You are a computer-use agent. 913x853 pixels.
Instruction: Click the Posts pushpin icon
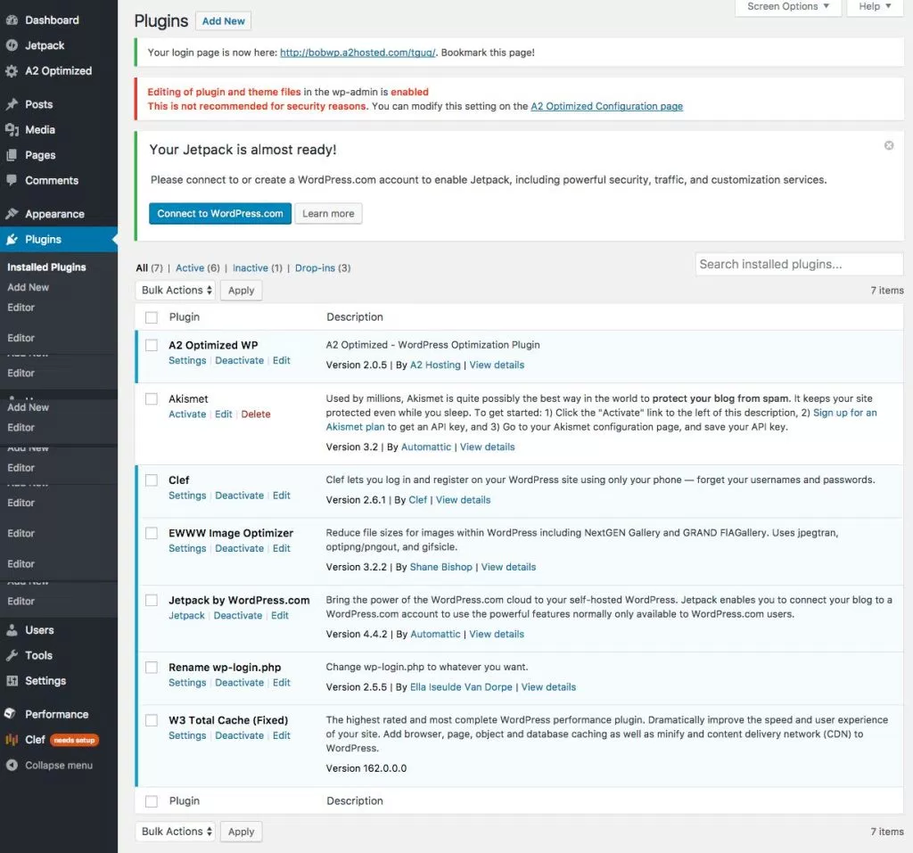12,104
